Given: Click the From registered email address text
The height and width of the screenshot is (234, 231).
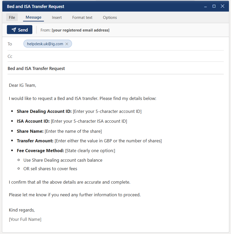Looking at the screenshot, I should tap(80, 30).
